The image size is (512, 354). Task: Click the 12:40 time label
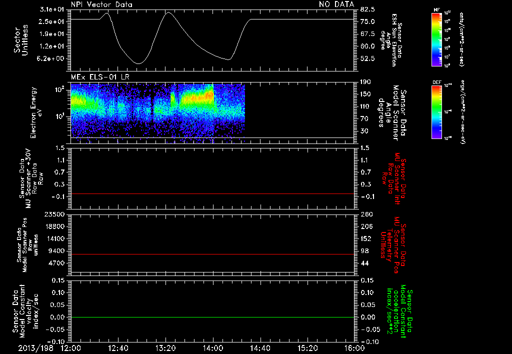point(118,348)
